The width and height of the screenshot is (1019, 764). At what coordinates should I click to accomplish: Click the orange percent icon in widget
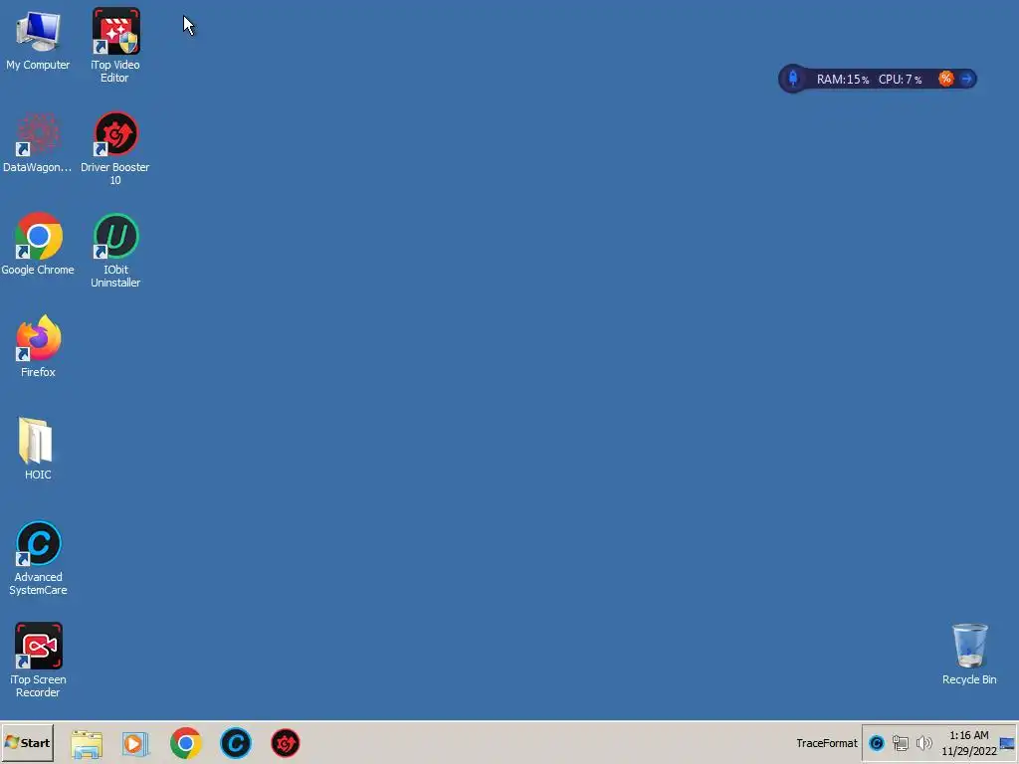point(945,79)
